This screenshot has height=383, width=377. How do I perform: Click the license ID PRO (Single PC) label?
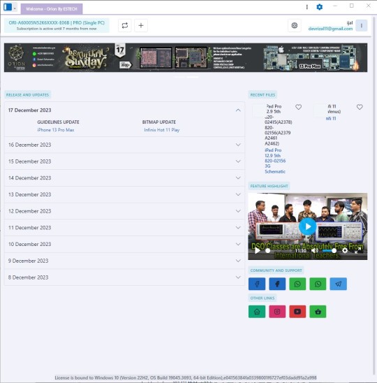pos(57,23)
